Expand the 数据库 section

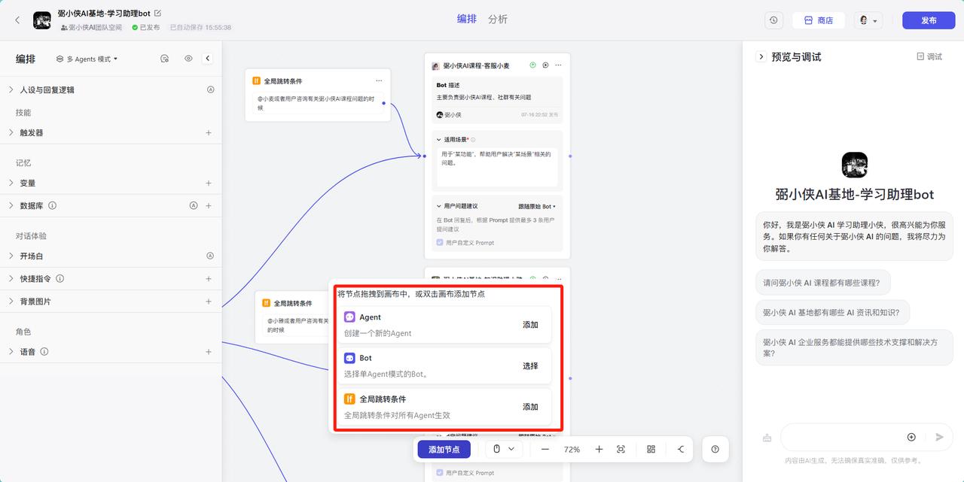(x=11, y=205)
